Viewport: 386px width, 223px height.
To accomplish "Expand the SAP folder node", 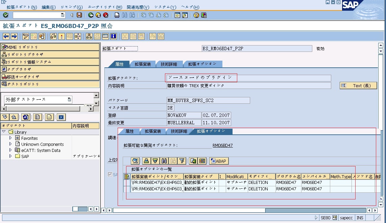I will [x=10, y=156].
